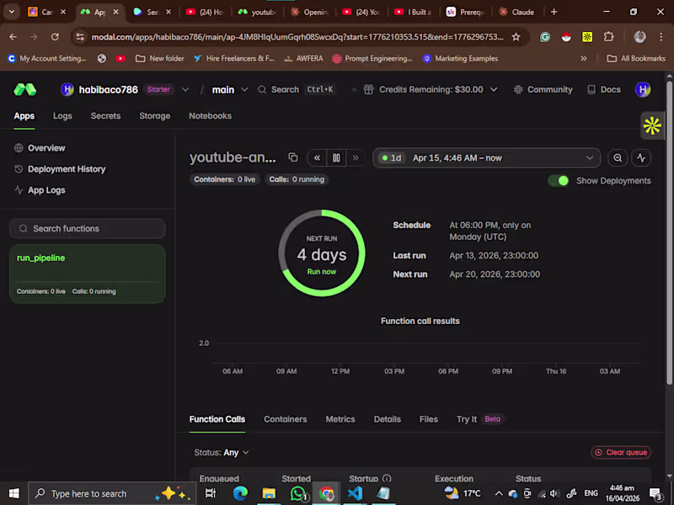Viewport: 674px width, 505px height.
Task: Expand the habibaco786 workspace dropdown
Action: [x=185, y=89]
